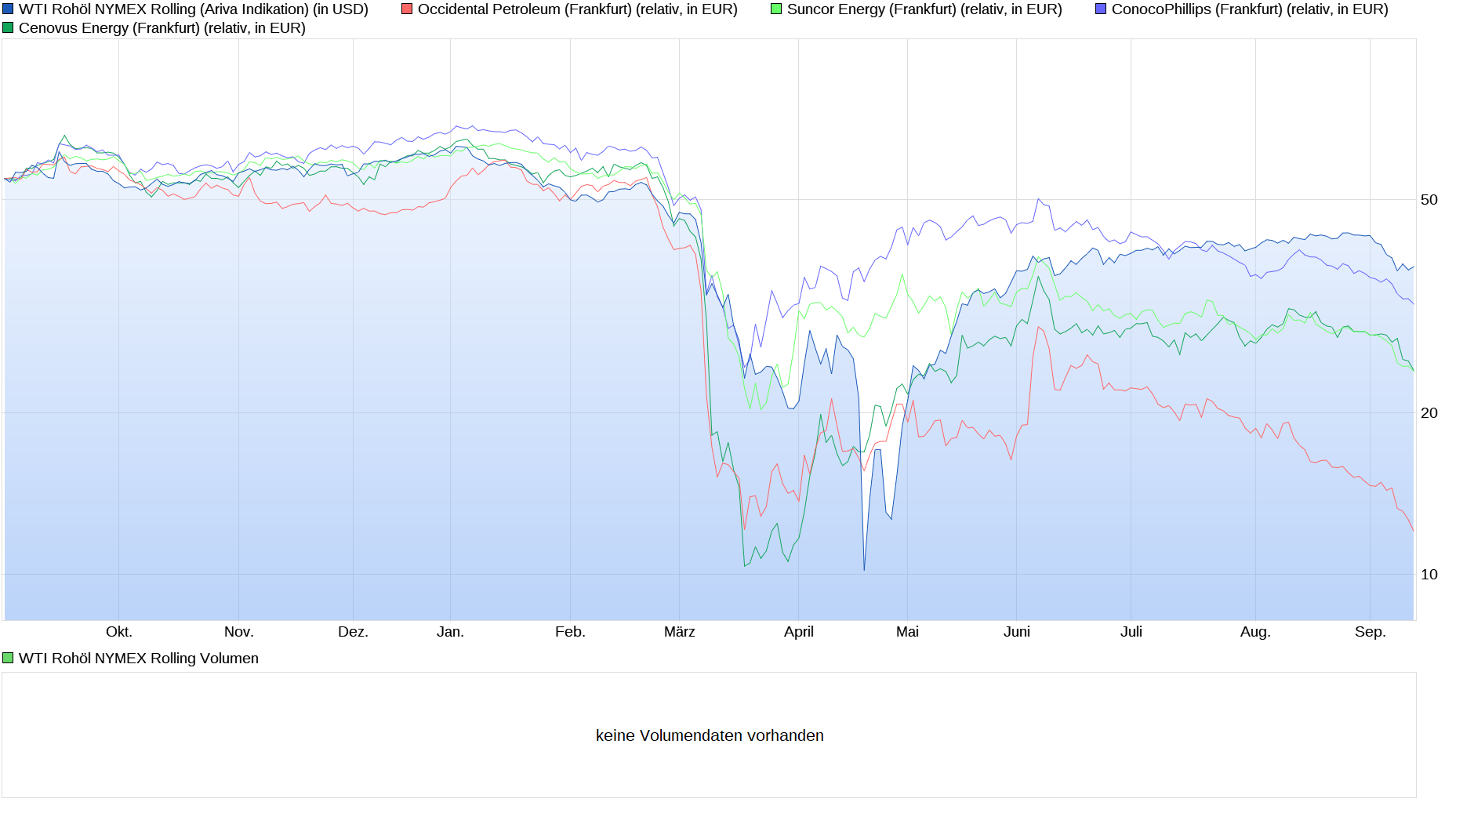Click the 'keine Volumendaten vorhanden' message
1474x813 pixels.
click(x=710, y=735)
